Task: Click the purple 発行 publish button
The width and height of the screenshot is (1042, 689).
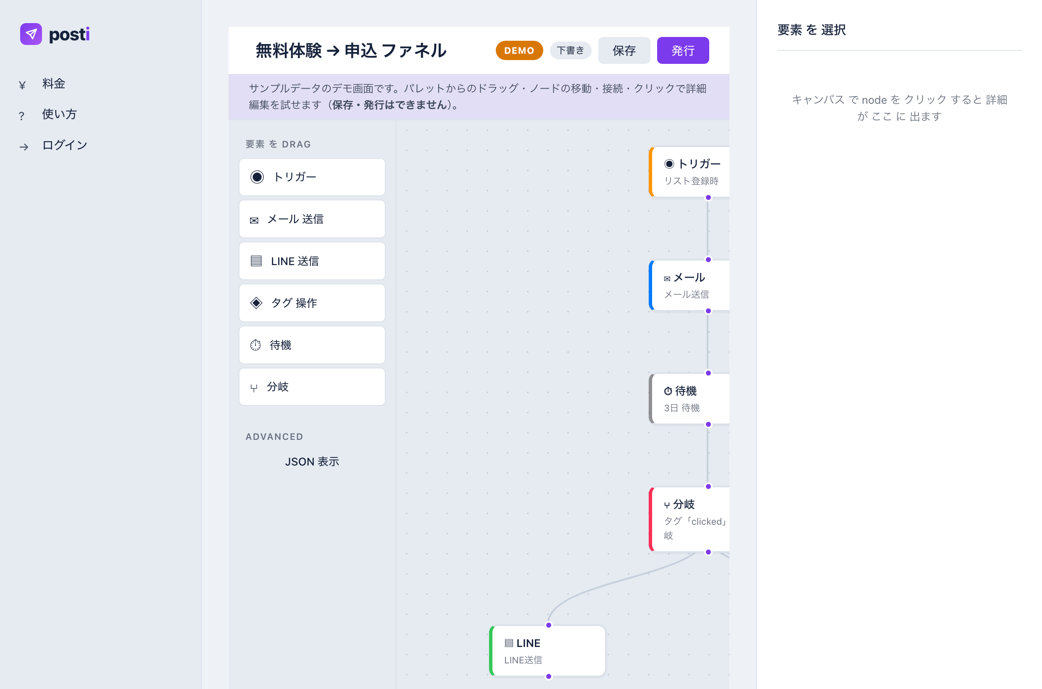Action: click(682, 50)
